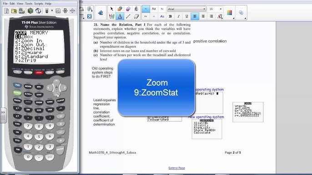Select the highlighted first text style preset

tap(146, 9)
